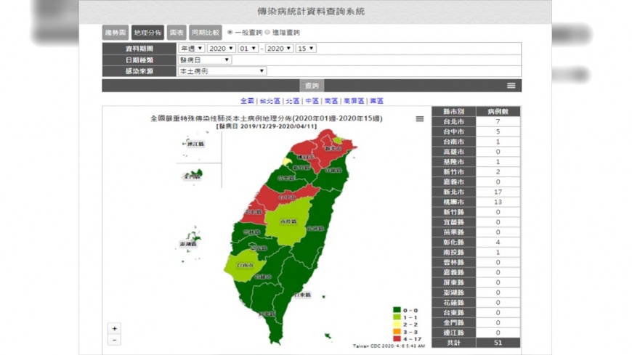Image resolution: width=632 pixels, height=355 pixels.
Task: Click the yellow 2-2 legend swatch
Action: click(397, 325)
